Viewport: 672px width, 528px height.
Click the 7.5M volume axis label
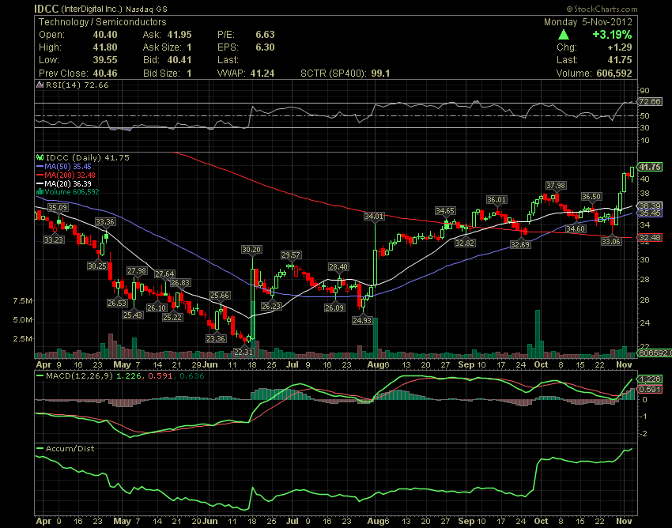coord(23,301)
